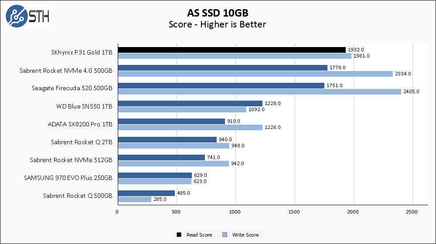
Task: Click the SAMSUNG 970 EVO Plus read bar
Action: [155, 175]
